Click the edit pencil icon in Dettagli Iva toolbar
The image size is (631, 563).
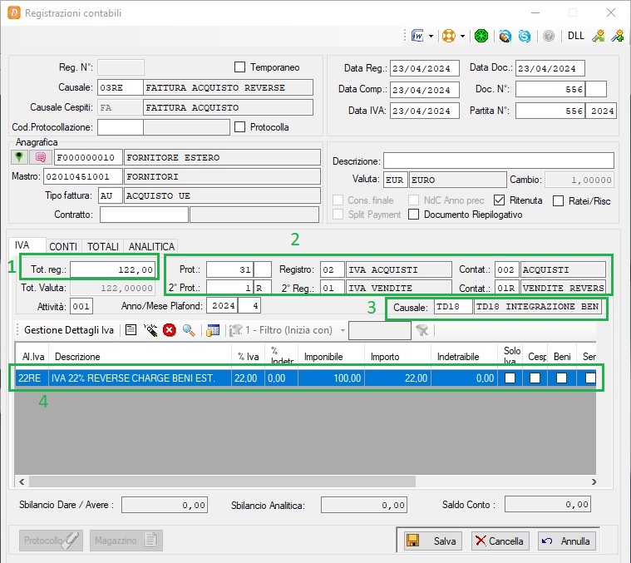[x=151, y=330]
